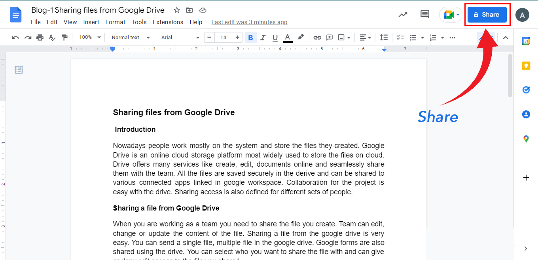Open the more toolbar options ellipsis
Screen dimensions: 538x260
[x=453, y=38]
